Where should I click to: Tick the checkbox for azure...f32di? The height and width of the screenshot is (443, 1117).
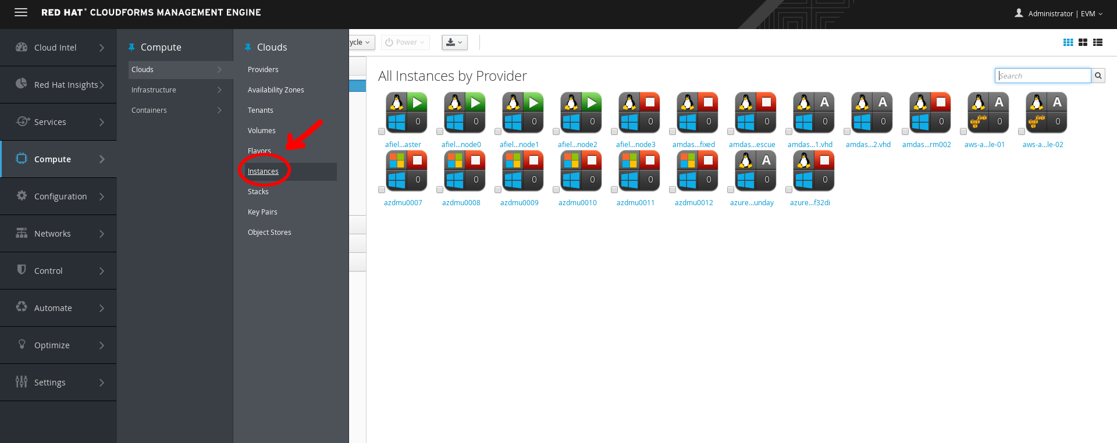pyautogui.click(x=789, y=190)
